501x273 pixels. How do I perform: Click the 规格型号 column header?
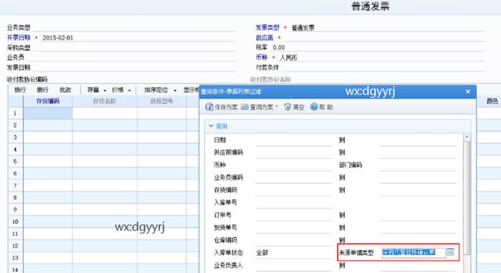(x=161, y=101)
